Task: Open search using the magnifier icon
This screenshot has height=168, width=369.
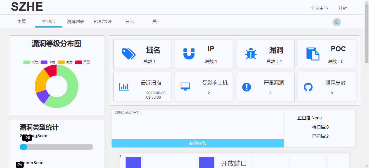Action: coord(336,22)
